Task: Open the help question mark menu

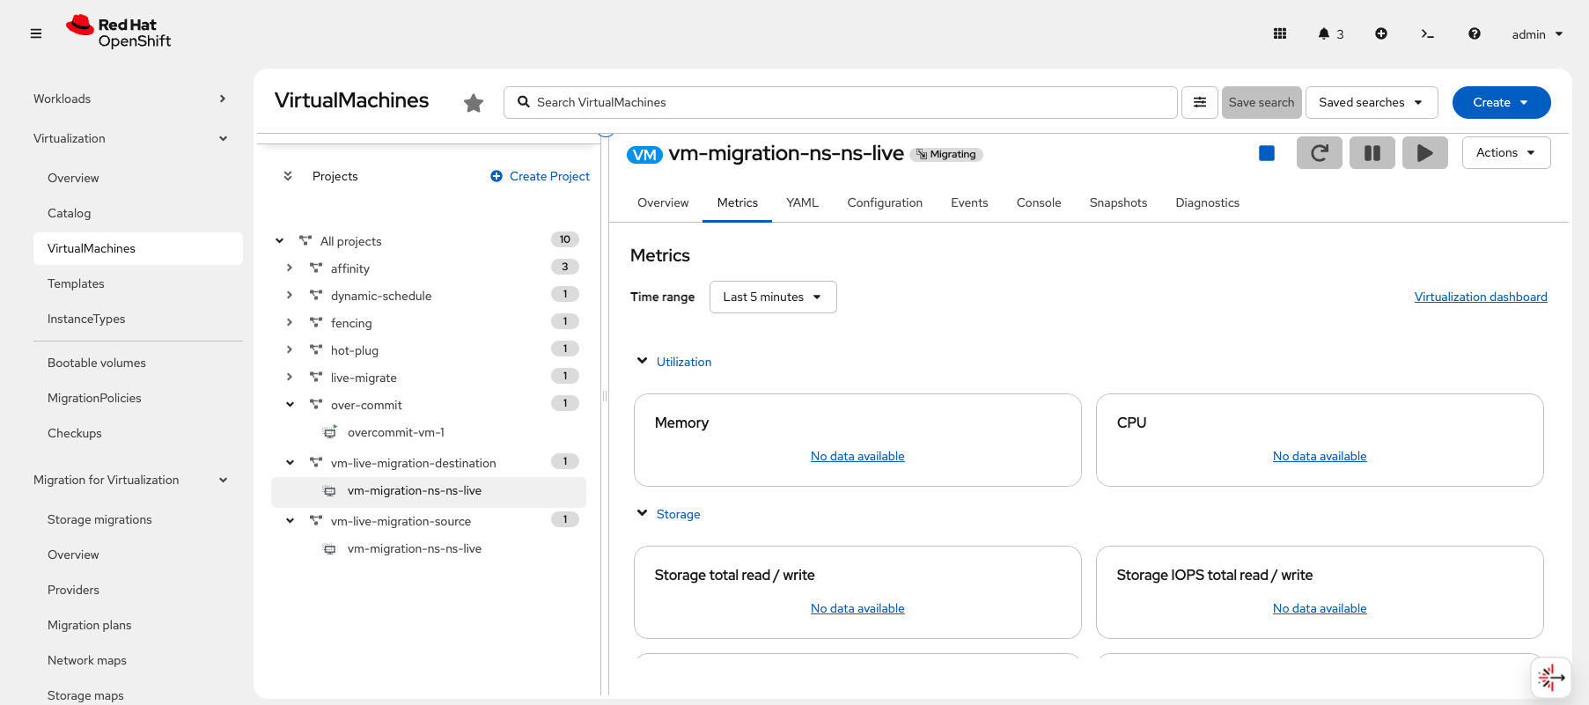Action: tap(1474, 34)
